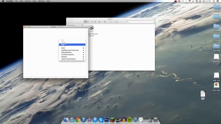Image resolution: width=221 pixels, height=124 pixels.
Task: Open the Edit menu in menu bar
Action: coord(21,1)
